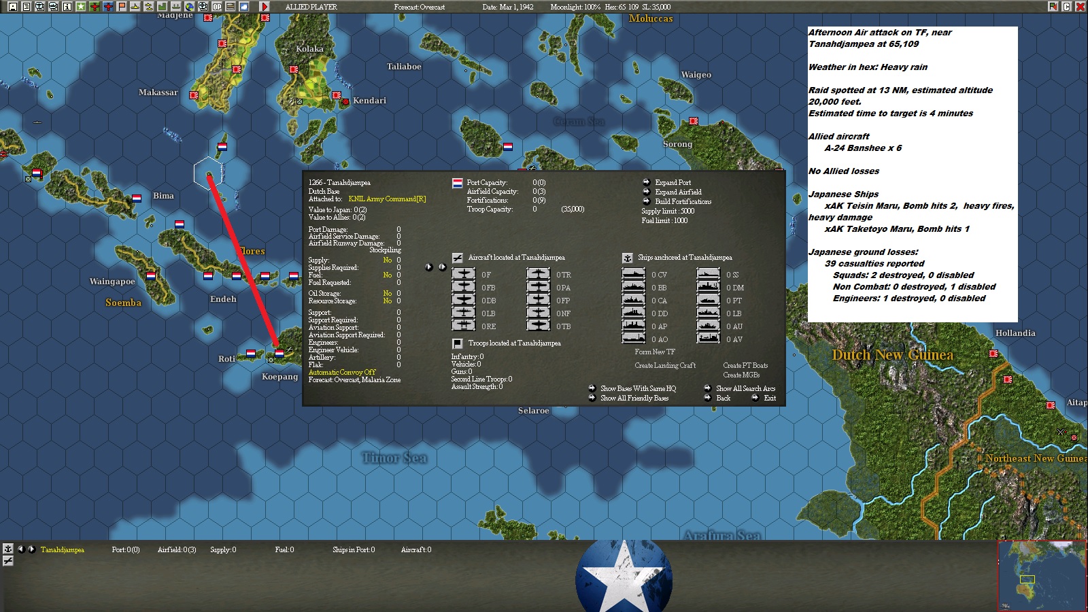
Task: Click the airplane icon in the bottom status bar
Action: pyautogui.click(x=8, y=560)
